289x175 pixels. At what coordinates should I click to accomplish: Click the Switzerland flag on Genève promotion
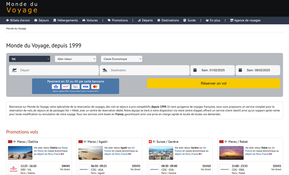point(151,142)
